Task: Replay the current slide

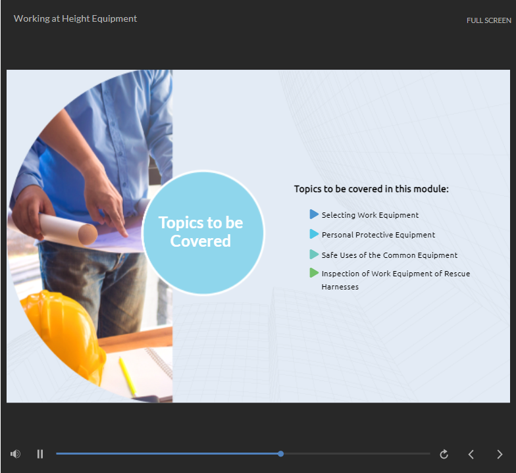Action: 444,454
